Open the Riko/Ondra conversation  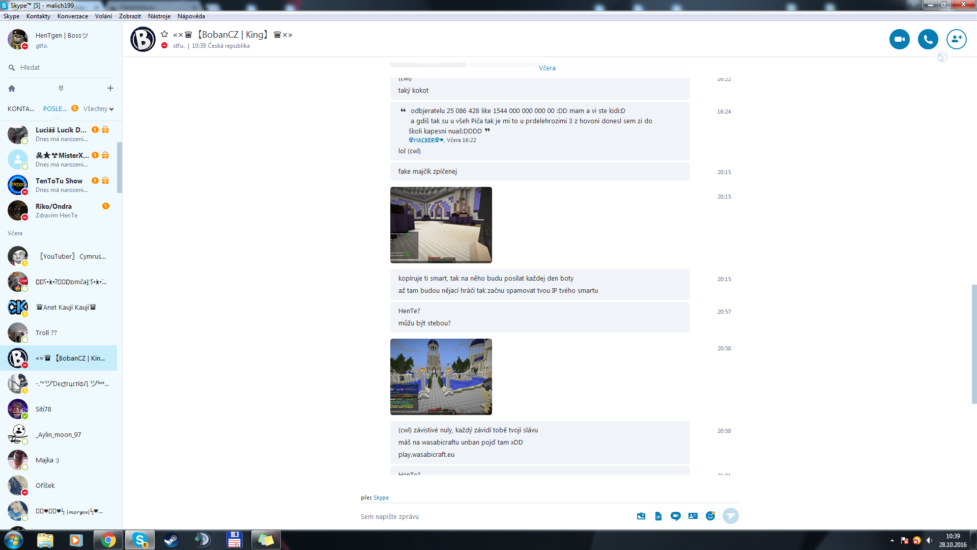click(59, 210)
